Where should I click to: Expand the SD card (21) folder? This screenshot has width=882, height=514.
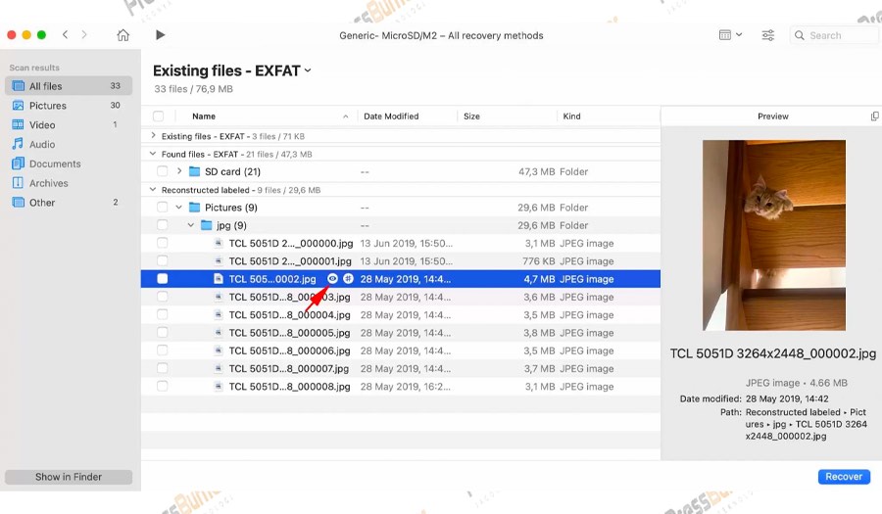[179, 171]
